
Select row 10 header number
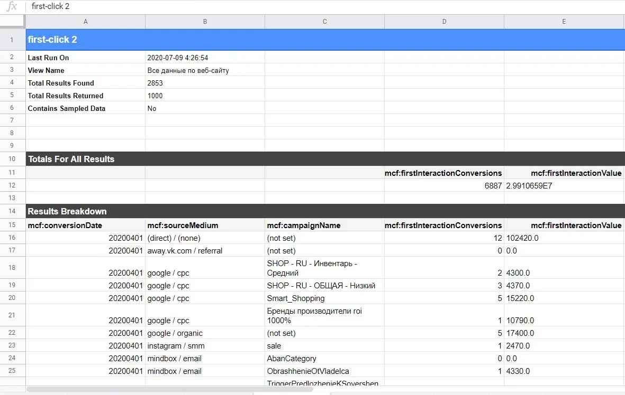tap(12, 159)
